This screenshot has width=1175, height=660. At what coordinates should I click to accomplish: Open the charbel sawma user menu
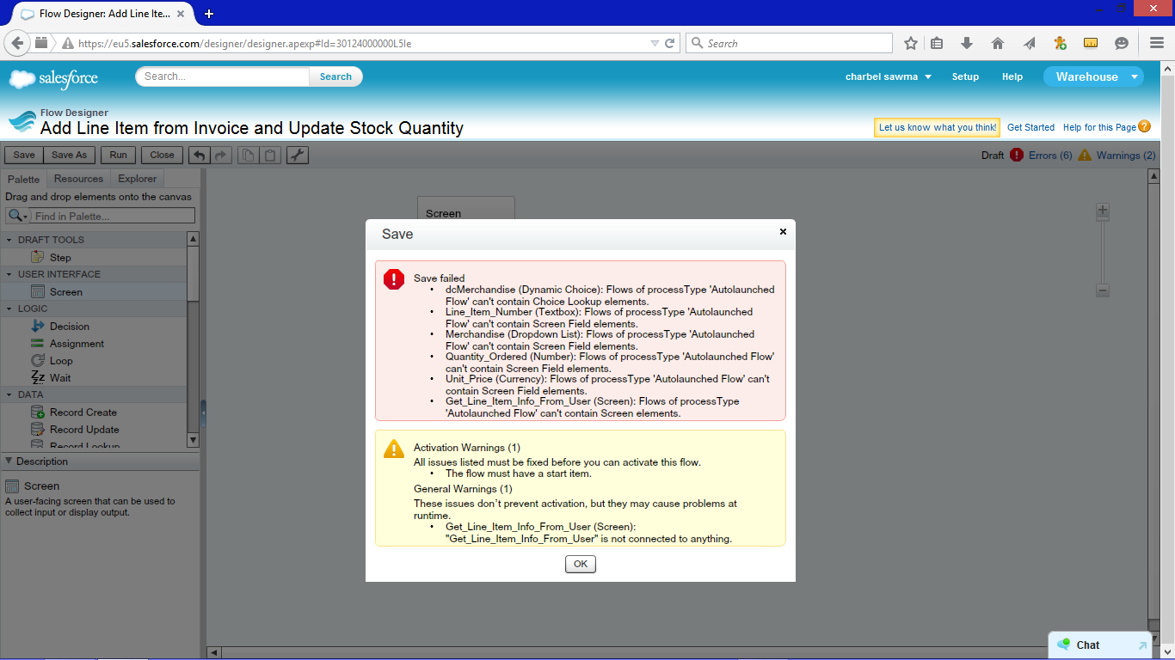point(889,76)
